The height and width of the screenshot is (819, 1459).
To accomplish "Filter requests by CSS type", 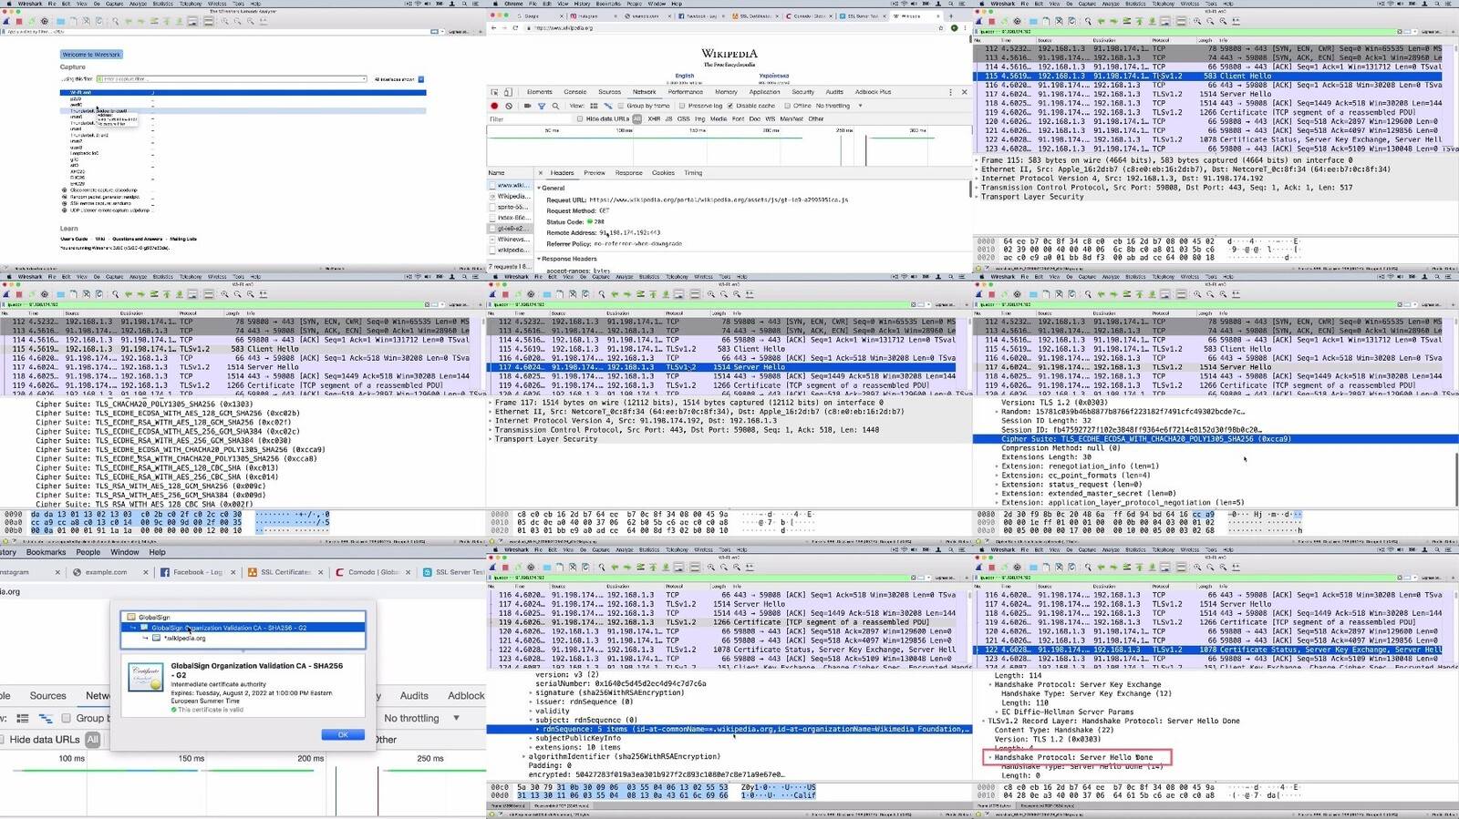I will [683, 119].
